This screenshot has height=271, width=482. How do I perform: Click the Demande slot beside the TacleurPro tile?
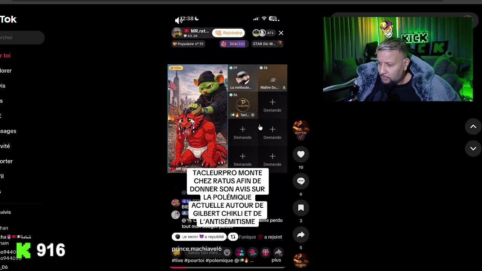tap(272, 105)
